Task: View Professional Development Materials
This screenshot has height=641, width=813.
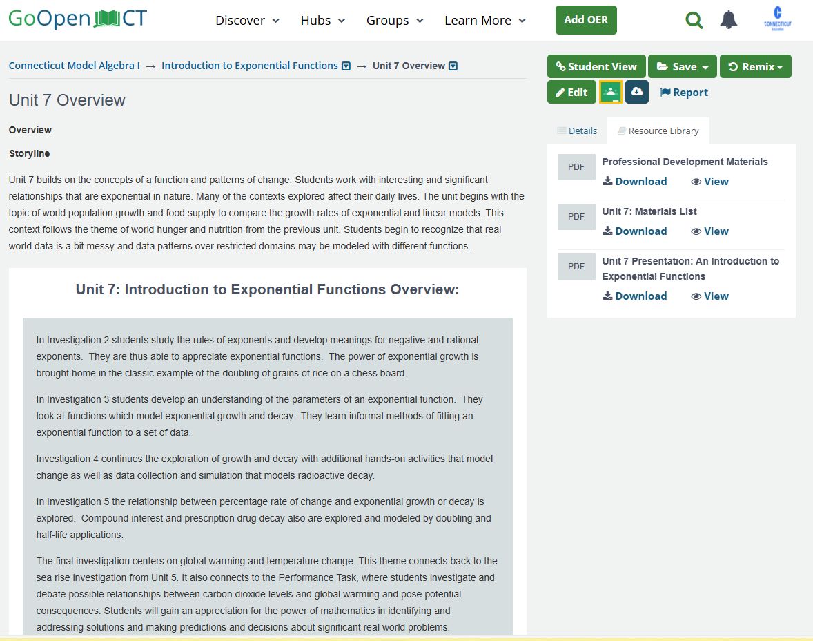Action: (x=709, y=182)
